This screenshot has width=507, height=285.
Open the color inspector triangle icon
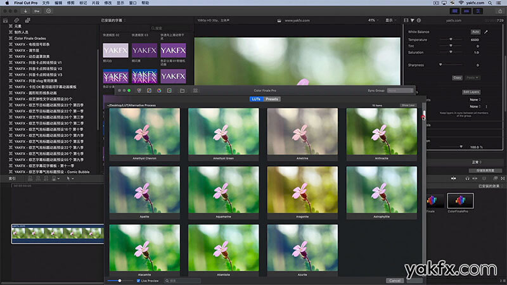click(413, 20)
